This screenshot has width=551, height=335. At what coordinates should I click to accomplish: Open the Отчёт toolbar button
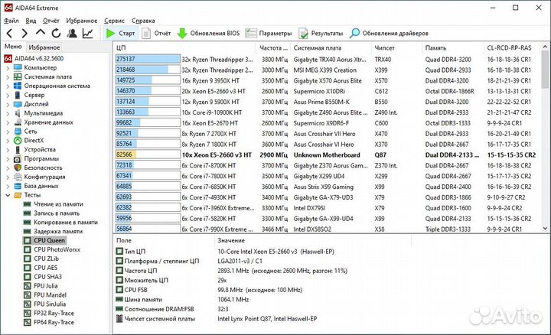[x=156, y=34]
